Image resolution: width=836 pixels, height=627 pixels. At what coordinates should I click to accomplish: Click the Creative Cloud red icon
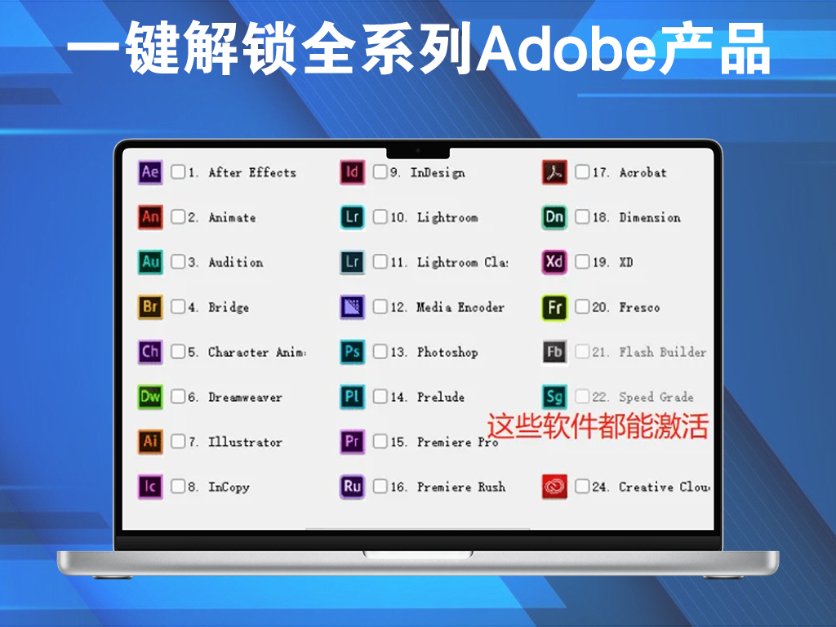pyautogui.click(x=554, y=487)
